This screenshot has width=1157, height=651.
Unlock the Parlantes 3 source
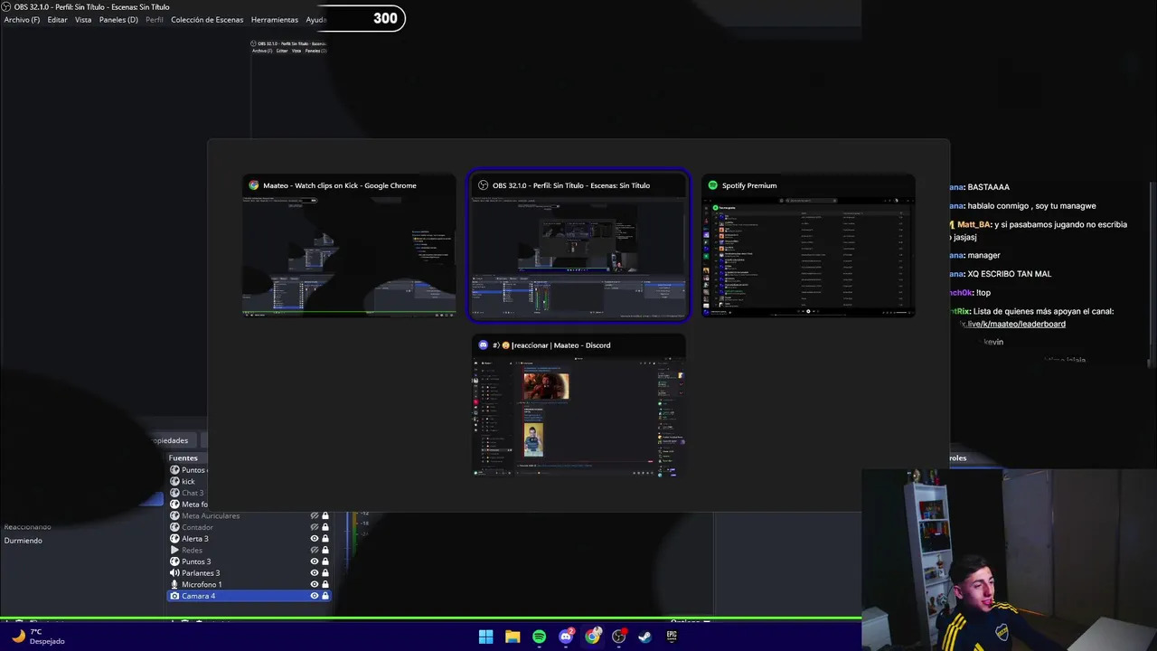coord(325,573)
